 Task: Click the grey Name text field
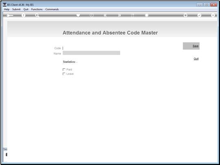tap(91, 53)
